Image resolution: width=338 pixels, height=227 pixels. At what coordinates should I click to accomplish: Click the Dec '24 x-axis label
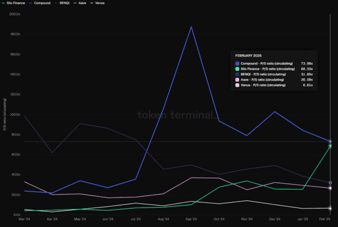point(275,219)
